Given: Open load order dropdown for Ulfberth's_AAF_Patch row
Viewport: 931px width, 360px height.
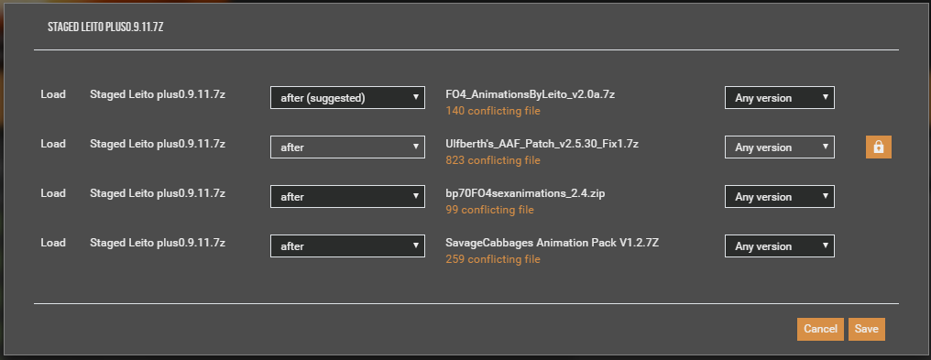Looking at the screenshot, I should coord(347,147).
